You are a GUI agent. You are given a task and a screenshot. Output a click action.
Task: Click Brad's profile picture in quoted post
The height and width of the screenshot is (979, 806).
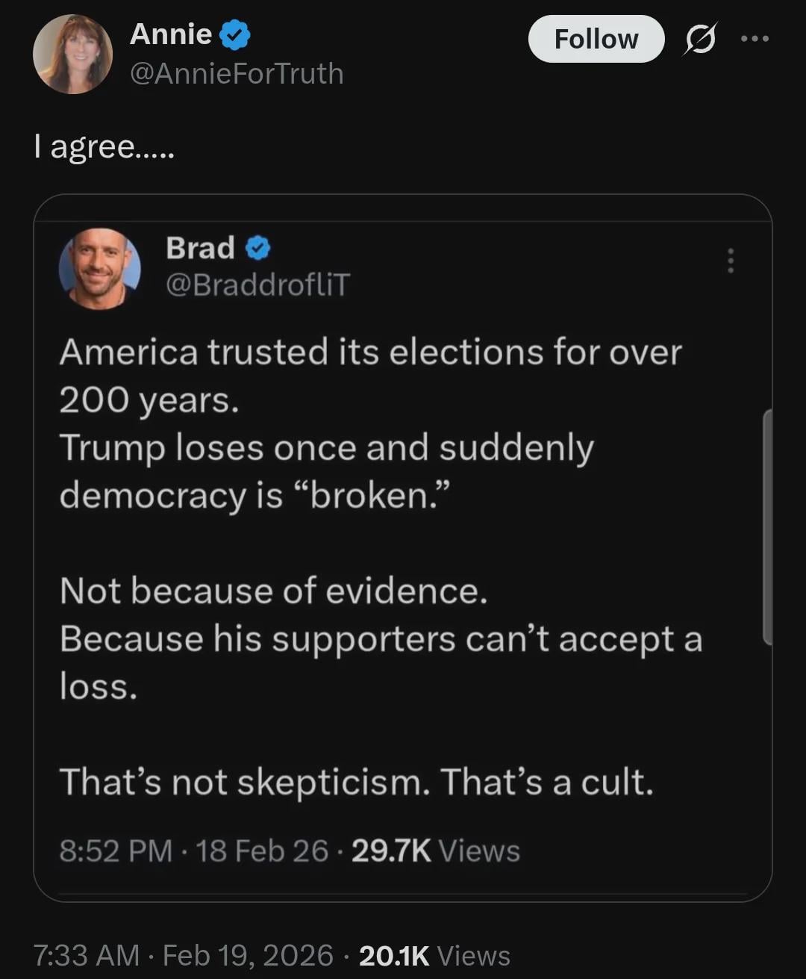pos(99,269)
